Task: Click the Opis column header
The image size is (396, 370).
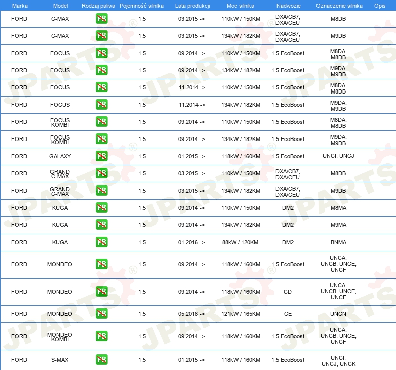Action: point(380,6)
